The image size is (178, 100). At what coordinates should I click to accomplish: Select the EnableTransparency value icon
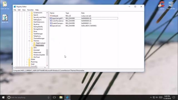point(51,23)
